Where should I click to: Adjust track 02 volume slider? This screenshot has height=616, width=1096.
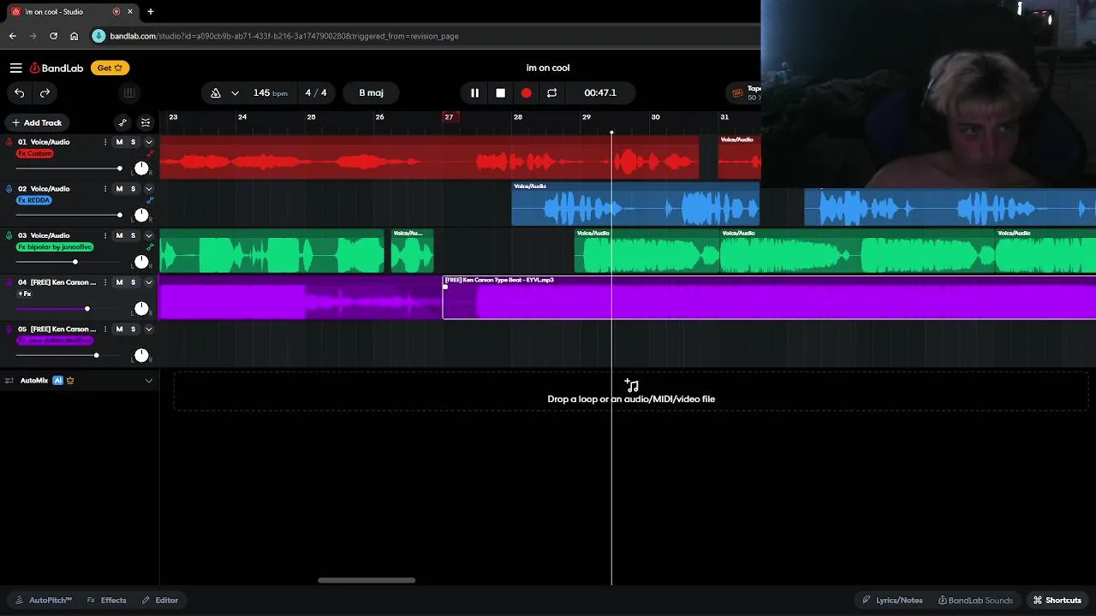[x=68, y=215]
